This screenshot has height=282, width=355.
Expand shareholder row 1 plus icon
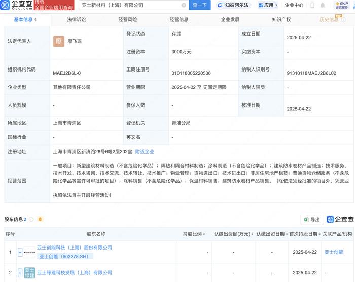point(20,252)
